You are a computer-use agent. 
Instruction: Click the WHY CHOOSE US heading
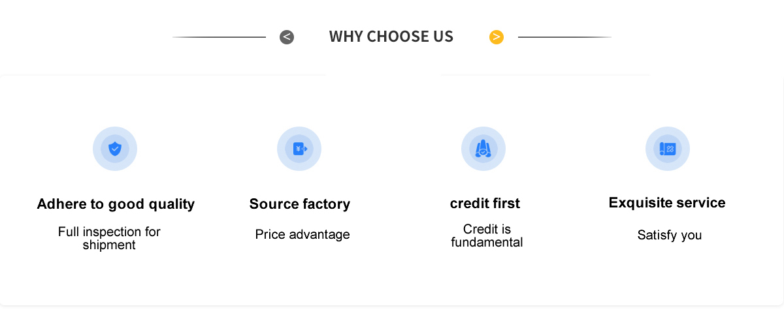pos(391,37)
